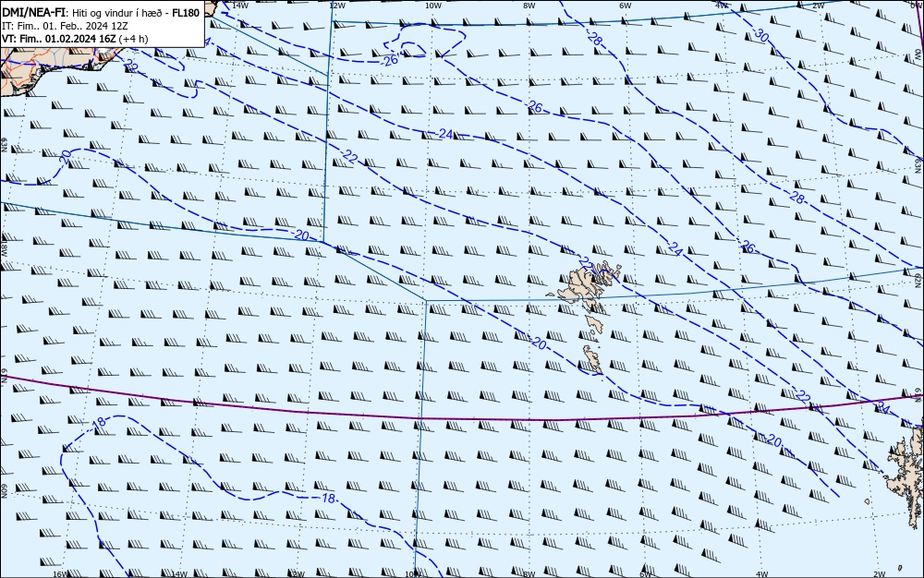Select the 'IT: Fim.. 01. Feb.. 2024 12Z' line
The image size is (924, 578).
65,26
